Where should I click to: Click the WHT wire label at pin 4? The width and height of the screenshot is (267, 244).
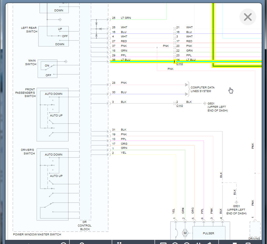tap(124, 36)
